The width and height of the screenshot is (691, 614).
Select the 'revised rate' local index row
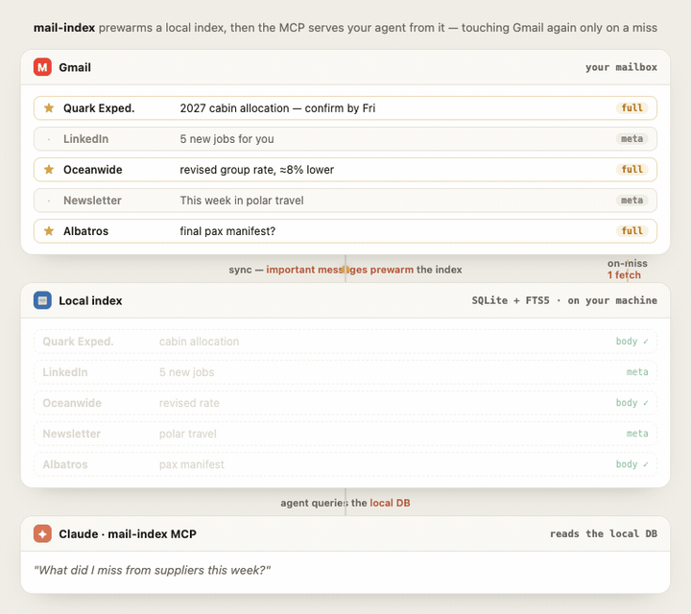click(345, 403)
